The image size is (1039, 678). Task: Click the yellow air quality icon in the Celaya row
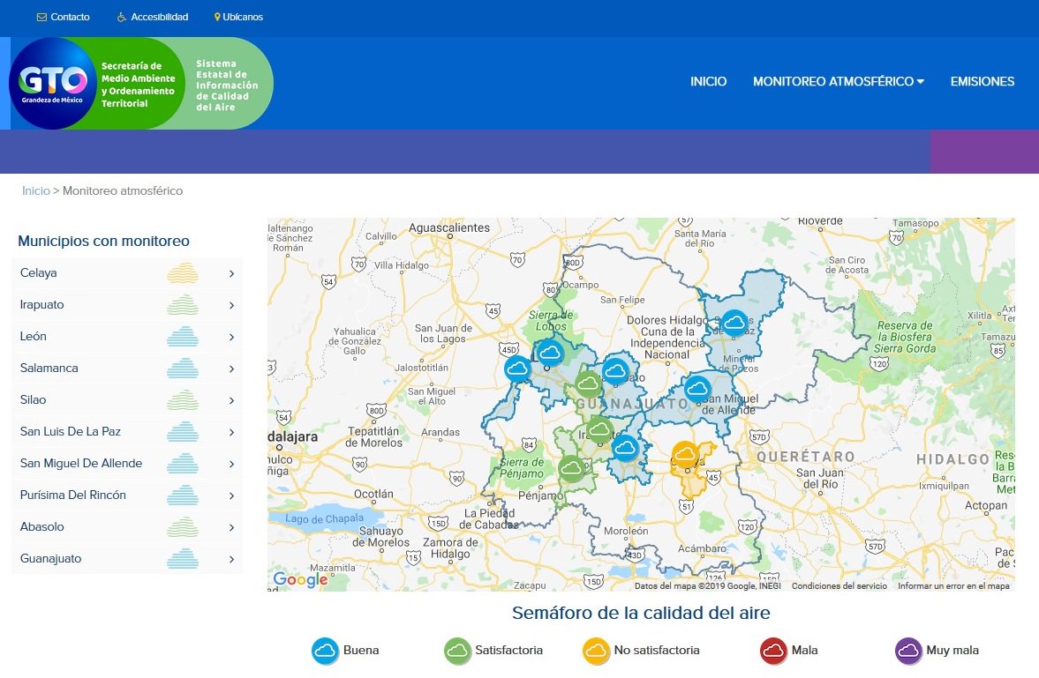tap(183, 272)
